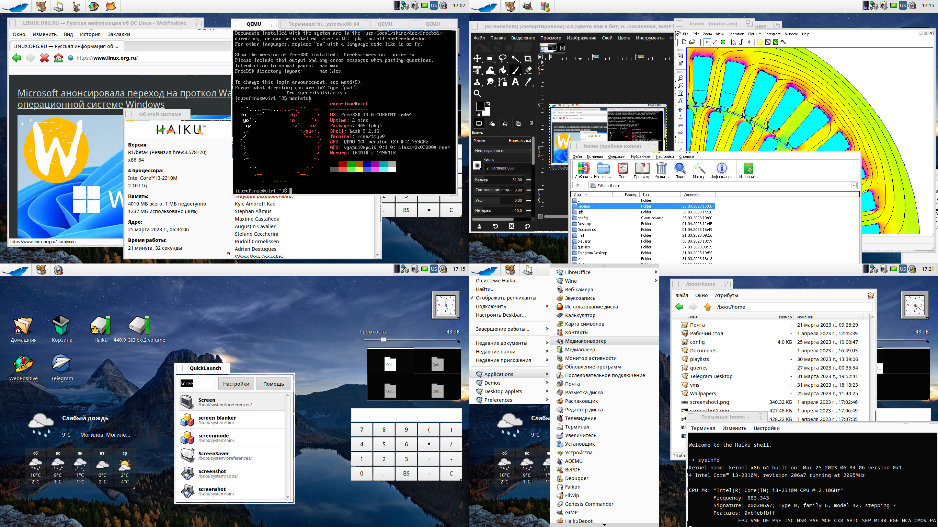Expand the LibreOffice submenu
The height and width of the screenshot is (527, 938).
coord(605,272)
